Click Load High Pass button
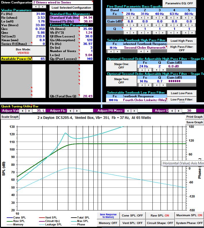 tap(182, 41)
